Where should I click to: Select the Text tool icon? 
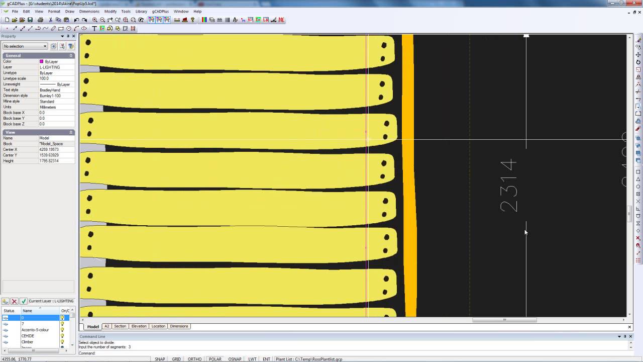[94, 29]
